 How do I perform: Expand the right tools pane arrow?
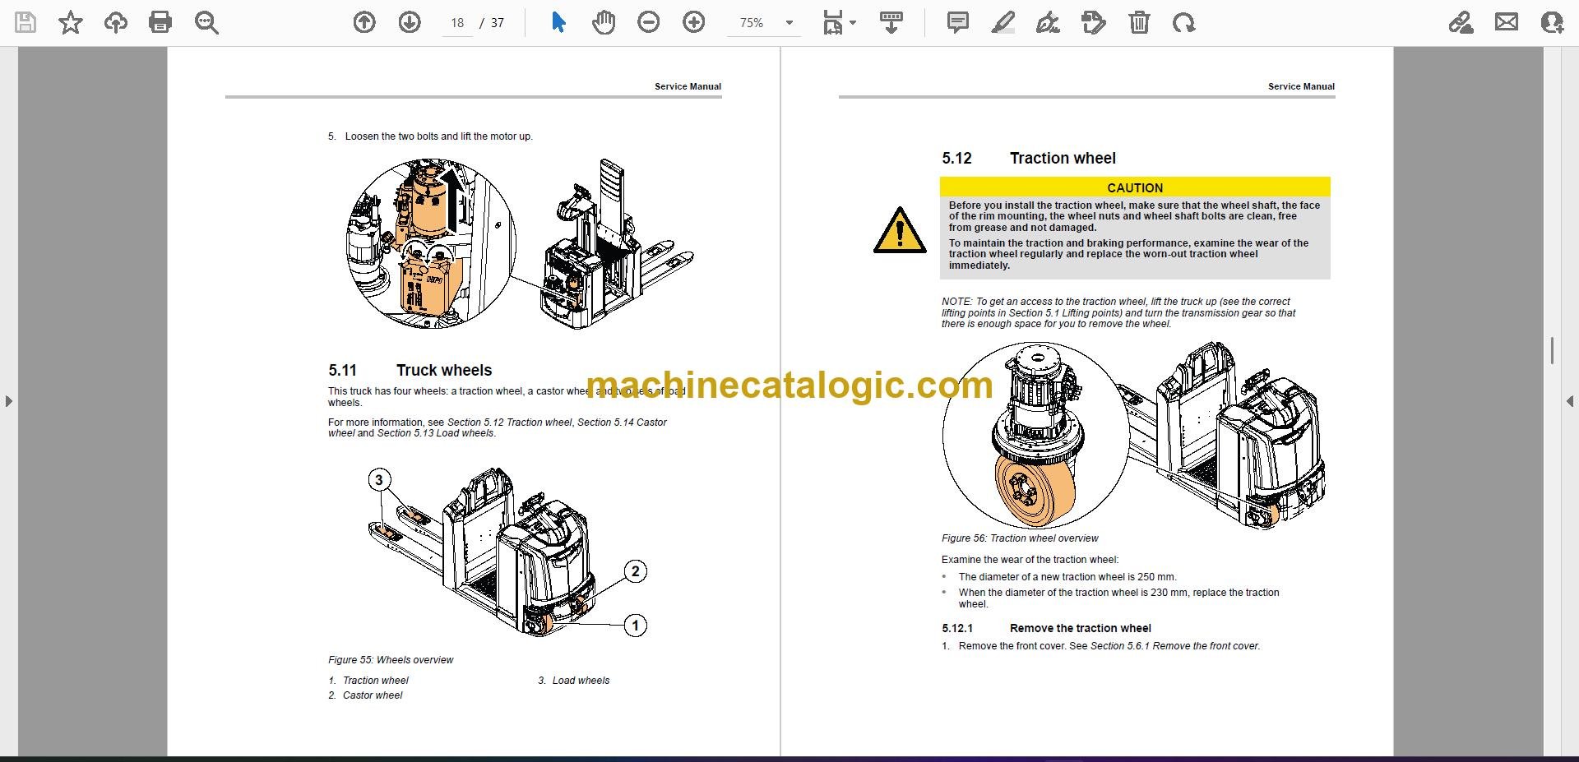tap(1570, 401)
